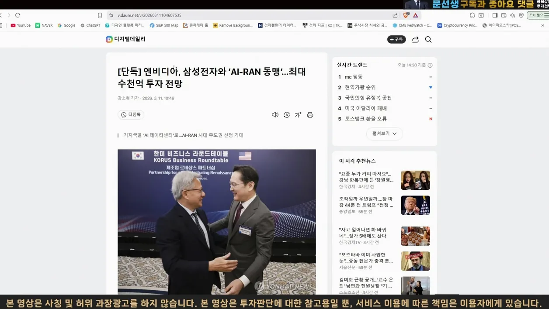Expand trends list with 펼쳐보기
Image resolution: width=549 pixels, height=309 pixels.
385,134
